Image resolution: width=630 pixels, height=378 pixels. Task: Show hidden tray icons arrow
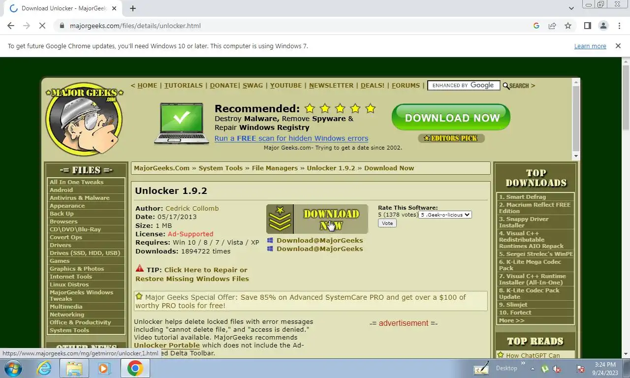(x=532, y=368)
